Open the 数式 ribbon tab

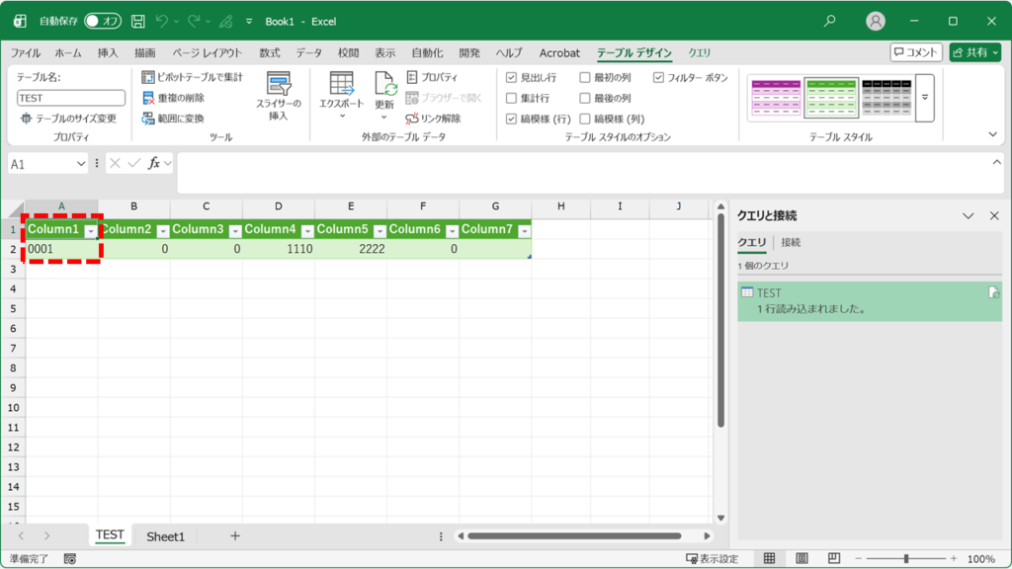click(x=269, y=53)
